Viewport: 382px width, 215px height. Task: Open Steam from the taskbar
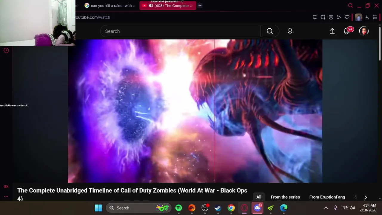point(218,208)
